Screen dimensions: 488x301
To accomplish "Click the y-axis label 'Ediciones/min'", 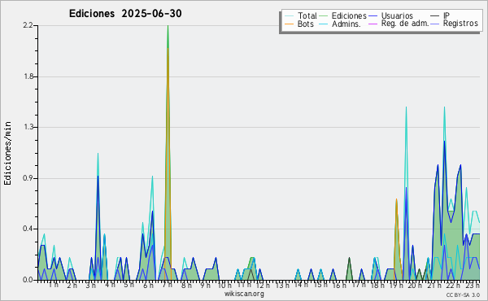I will point(7,153).
